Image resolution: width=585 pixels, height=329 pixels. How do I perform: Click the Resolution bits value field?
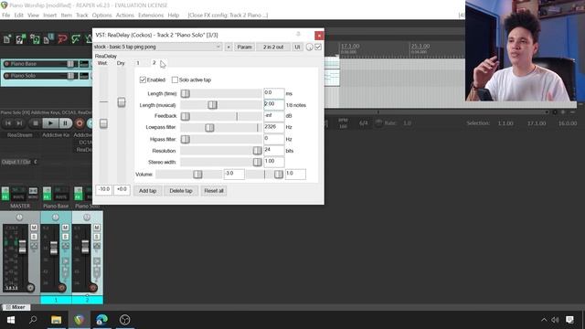coord(274,151)
